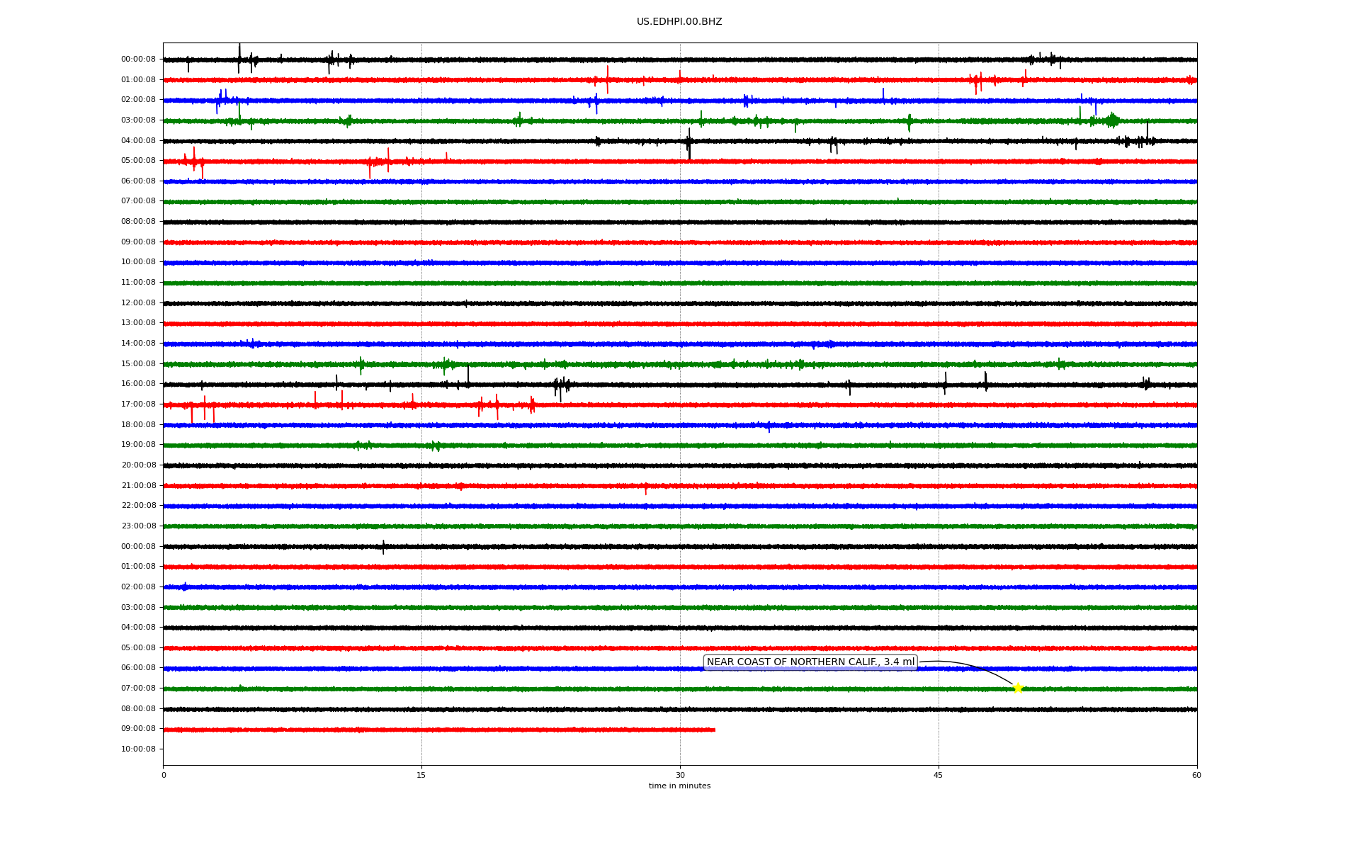Click the 10:00:08 label of the empty last row
This screenshot has height=850, width=1360.
tap(138, 749)
